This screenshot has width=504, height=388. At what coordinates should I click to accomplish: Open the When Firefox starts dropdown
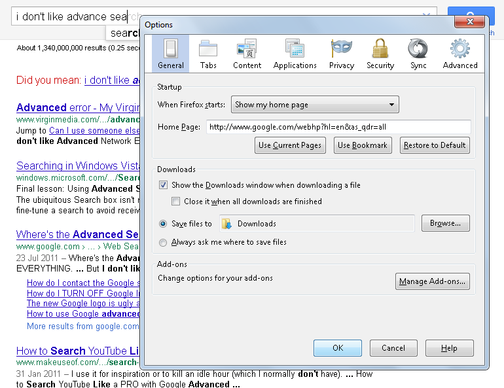(x=315, y=105)
